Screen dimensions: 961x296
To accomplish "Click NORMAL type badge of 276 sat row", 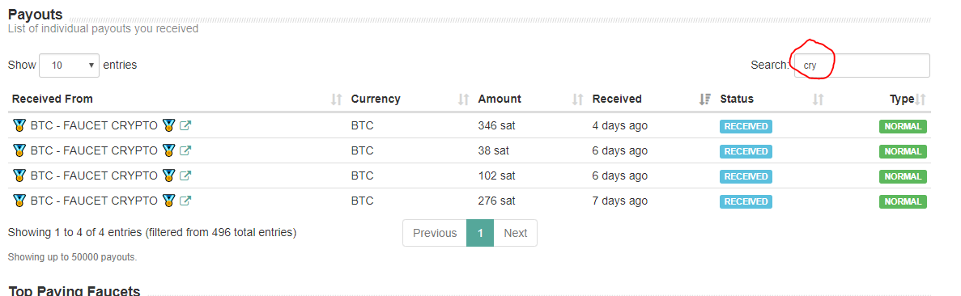I will 903,201.
